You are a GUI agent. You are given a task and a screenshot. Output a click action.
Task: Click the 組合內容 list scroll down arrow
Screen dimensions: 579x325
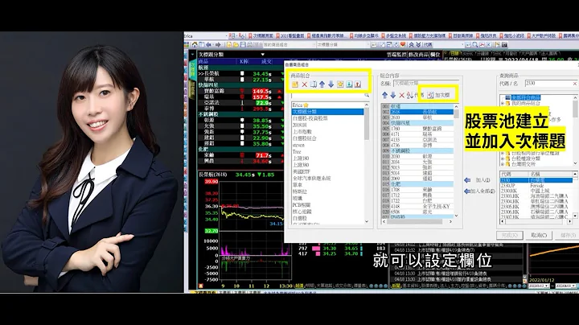click(457, 216)
